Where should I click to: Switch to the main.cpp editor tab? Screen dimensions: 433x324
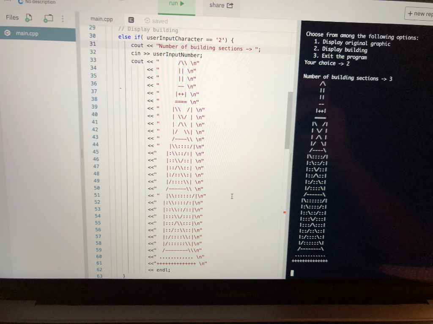[x=102, y=19]
